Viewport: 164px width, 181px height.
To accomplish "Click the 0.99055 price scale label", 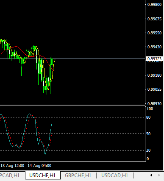I will click(154, 89).
